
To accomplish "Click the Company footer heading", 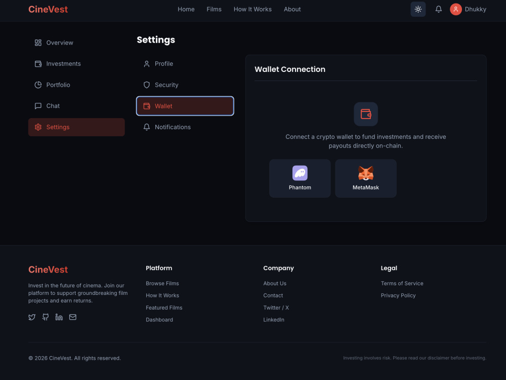I will (x=278, y=268).
